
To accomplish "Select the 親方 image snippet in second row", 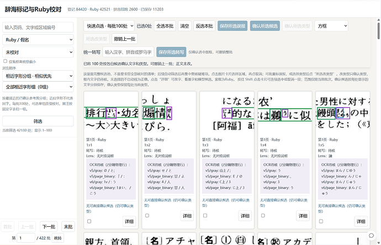I will coord(111,240).
